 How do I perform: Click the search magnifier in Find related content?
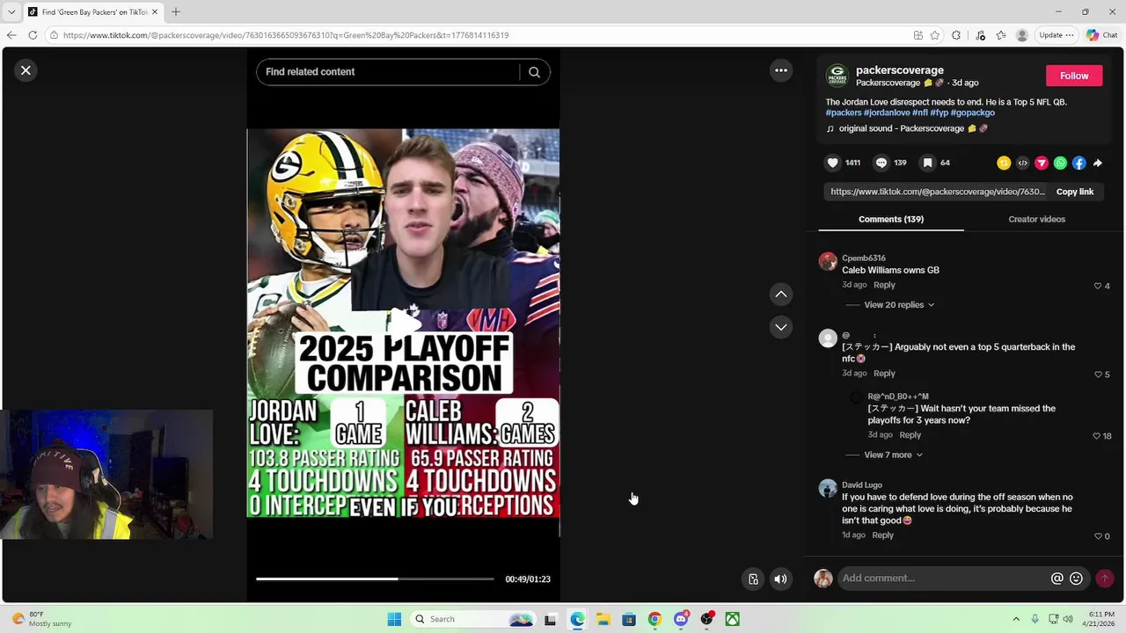click(x=534, y=72)
